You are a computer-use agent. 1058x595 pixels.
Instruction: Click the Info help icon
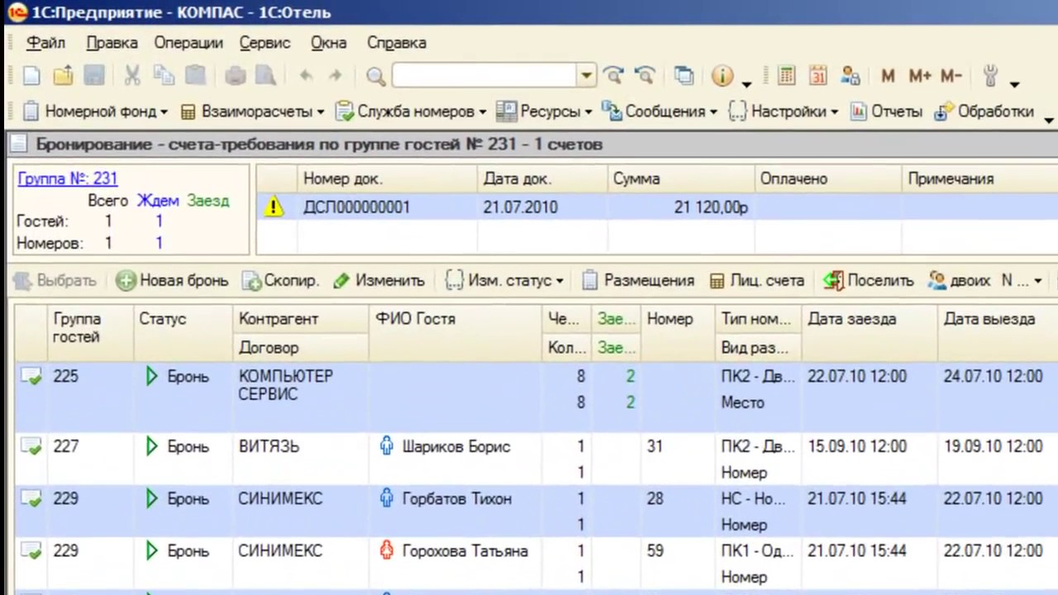tap(722, 76)
